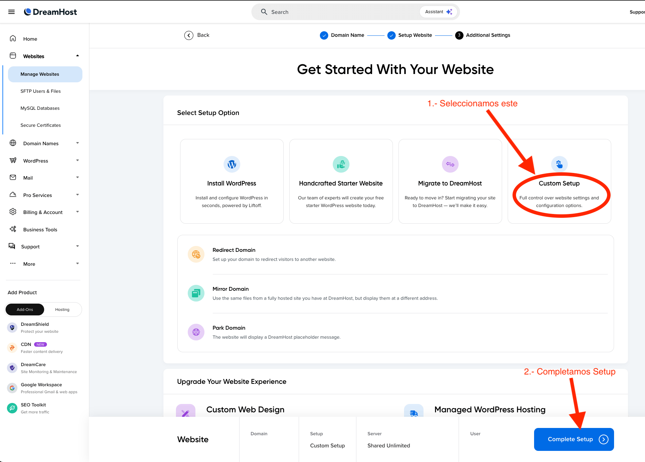Viewport: 645px width, 462px height.
Task: Expand the Billing & Account menu
Action: (78, 212)
